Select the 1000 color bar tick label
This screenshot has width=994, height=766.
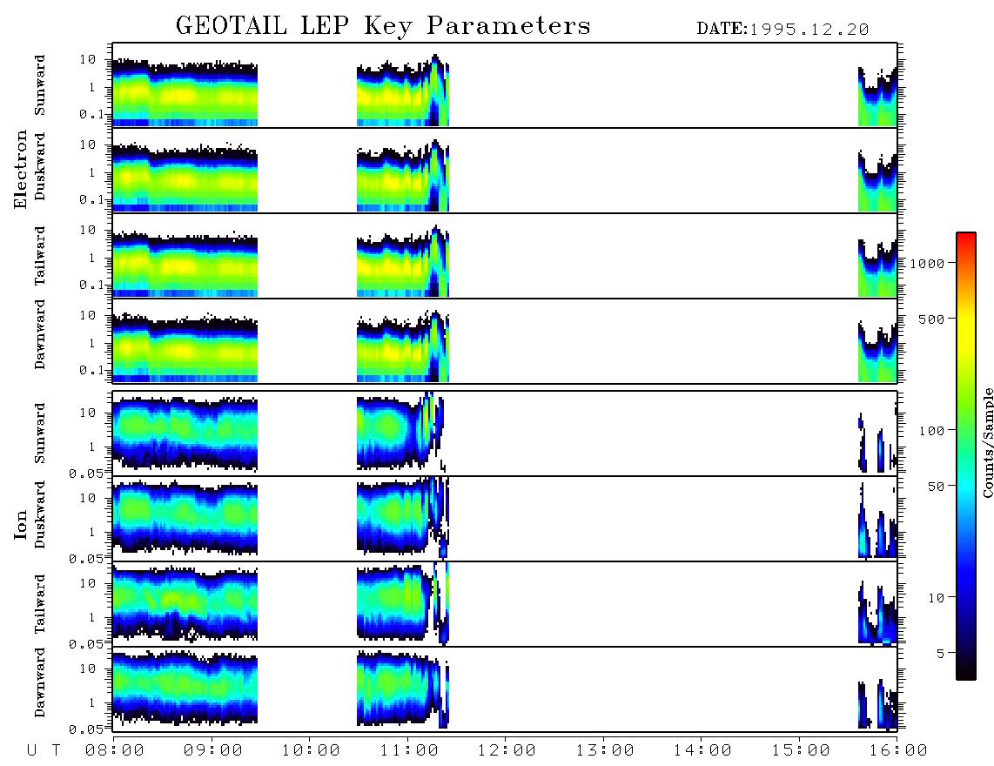tap(927, 263)
